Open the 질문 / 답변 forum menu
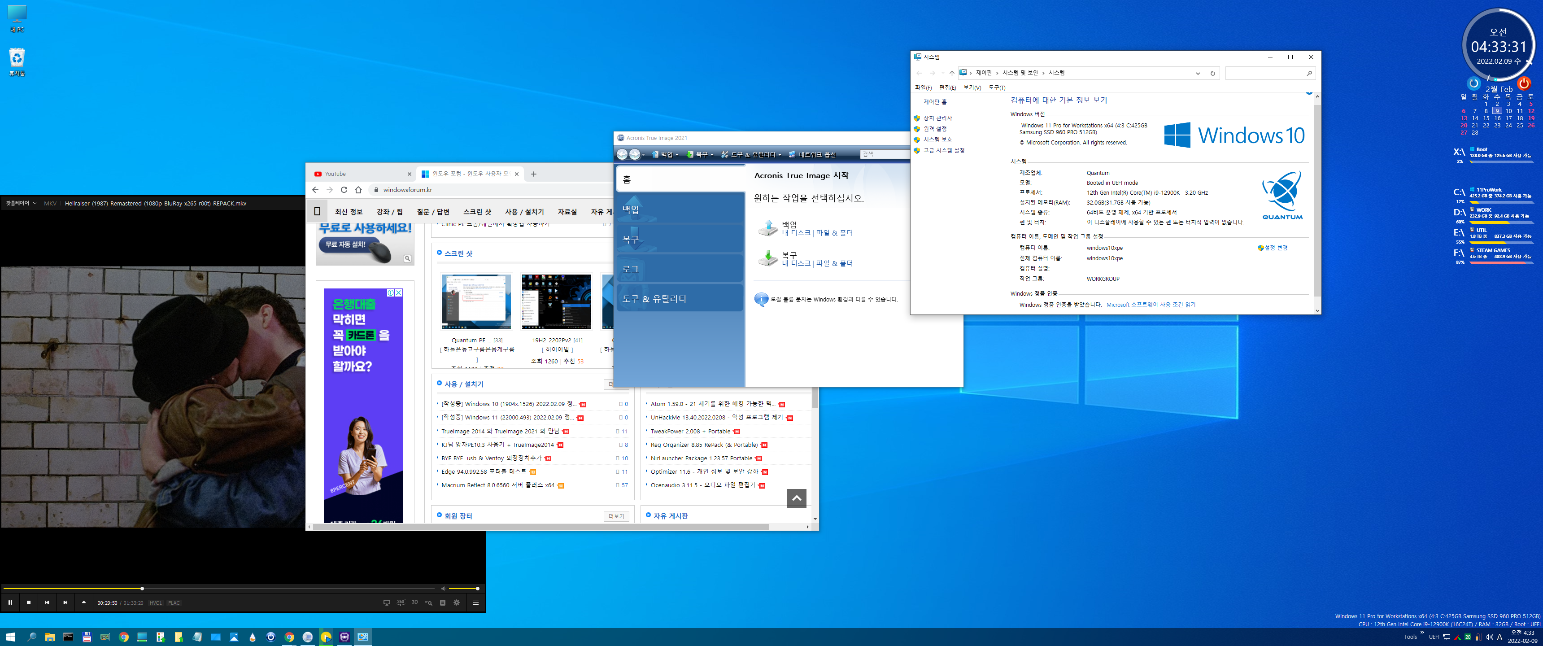1543x646 pixels. (432, 212)
